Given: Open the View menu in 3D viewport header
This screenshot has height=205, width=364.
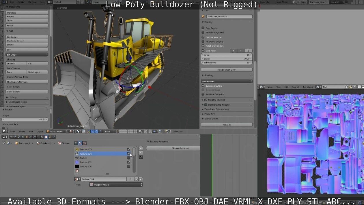Looking at the screenshot, I should coord(13,131).
